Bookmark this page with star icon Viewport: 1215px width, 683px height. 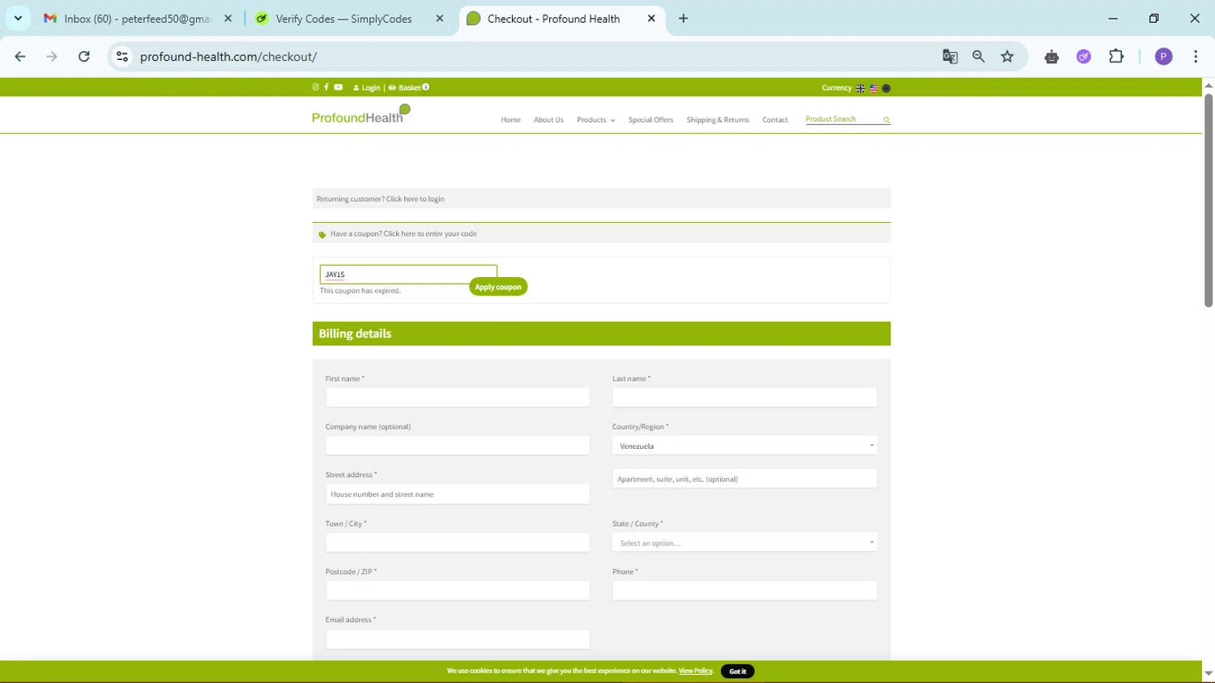[x=1008, y=57]
